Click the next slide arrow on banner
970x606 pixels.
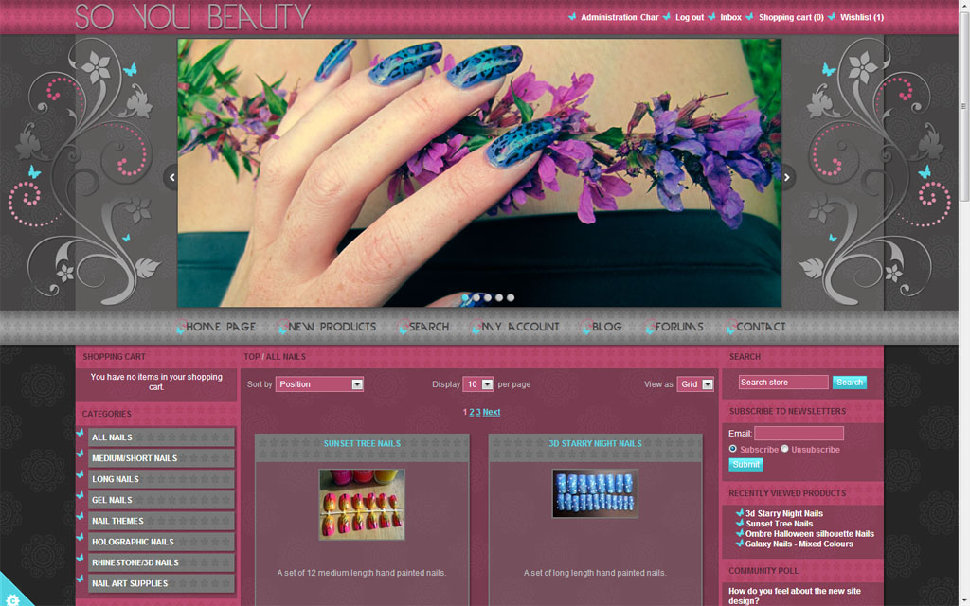pyautogui.click(x=787, y=177)
